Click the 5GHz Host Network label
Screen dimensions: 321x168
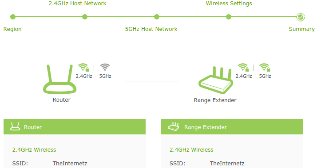151,29
